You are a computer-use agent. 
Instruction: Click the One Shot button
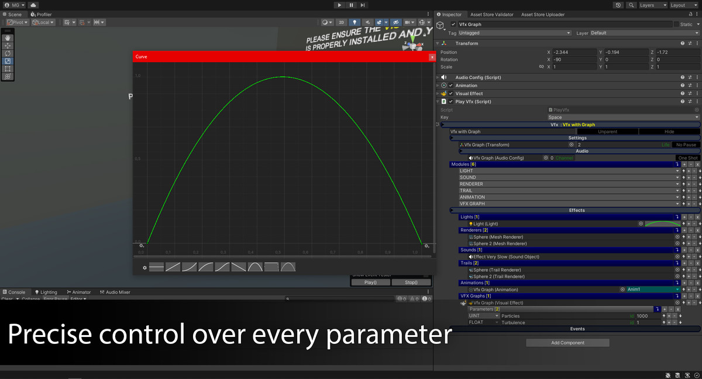(x=688, y=158)
